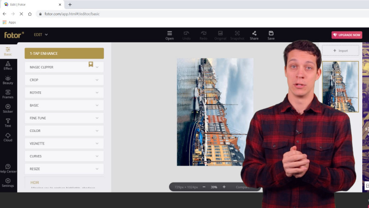Click the 1-Tap Enhance button
Image resolution: width=369 pixels, height=208 pixels.
tap(64, 53)
